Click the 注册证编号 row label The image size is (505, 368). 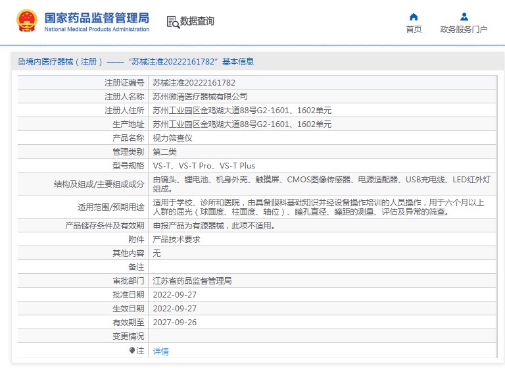124,82
